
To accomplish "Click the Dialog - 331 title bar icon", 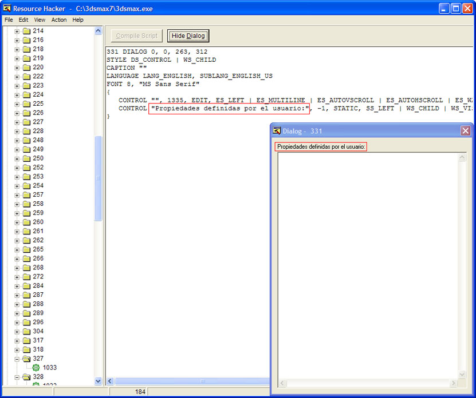I will [277, 130].
